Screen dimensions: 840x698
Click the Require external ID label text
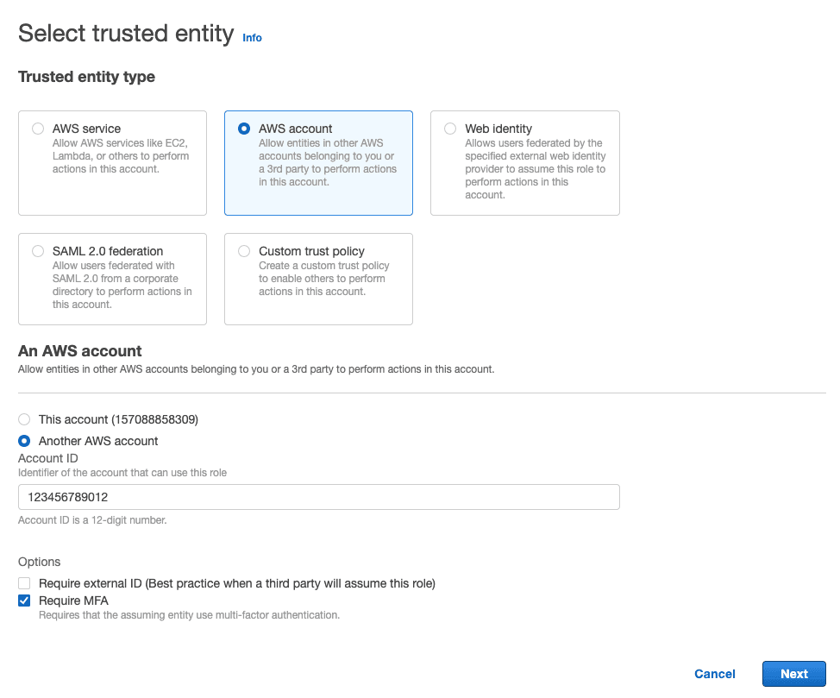pyautogui.click(x=237, y=583)
